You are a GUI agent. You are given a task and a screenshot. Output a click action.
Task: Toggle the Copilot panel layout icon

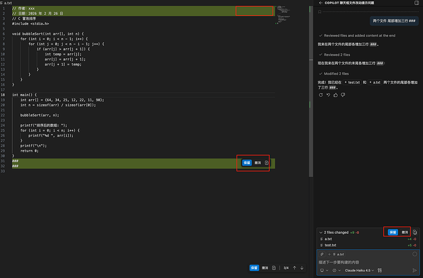(x=417, y=3)
